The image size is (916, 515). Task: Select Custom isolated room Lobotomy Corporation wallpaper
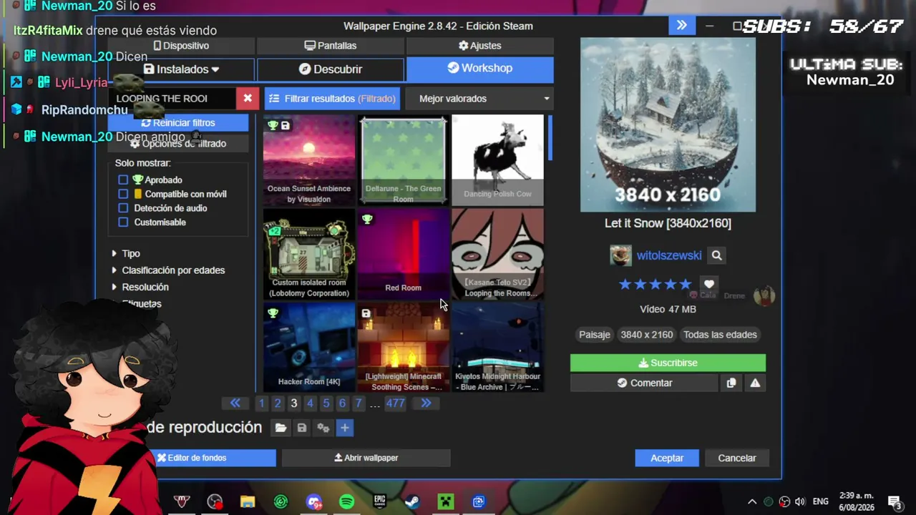309,254
